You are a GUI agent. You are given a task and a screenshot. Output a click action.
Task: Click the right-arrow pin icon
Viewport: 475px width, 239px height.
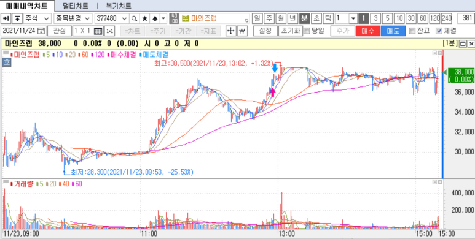pos(6,18)
